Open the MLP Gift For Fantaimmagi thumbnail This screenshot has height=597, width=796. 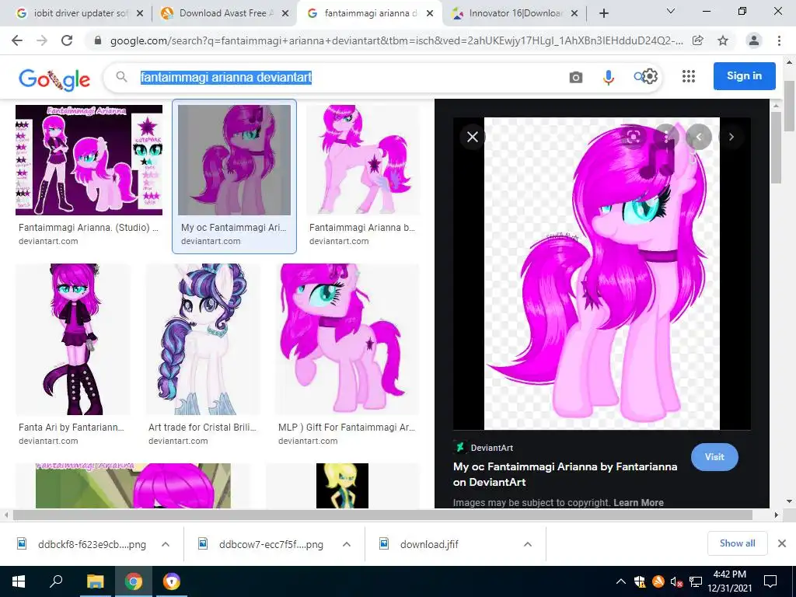coord(347,339)
